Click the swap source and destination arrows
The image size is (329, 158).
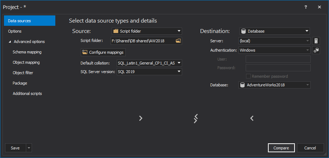(x=196, y=119)
